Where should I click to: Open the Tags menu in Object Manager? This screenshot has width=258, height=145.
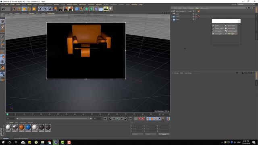[x=197, y=8]
